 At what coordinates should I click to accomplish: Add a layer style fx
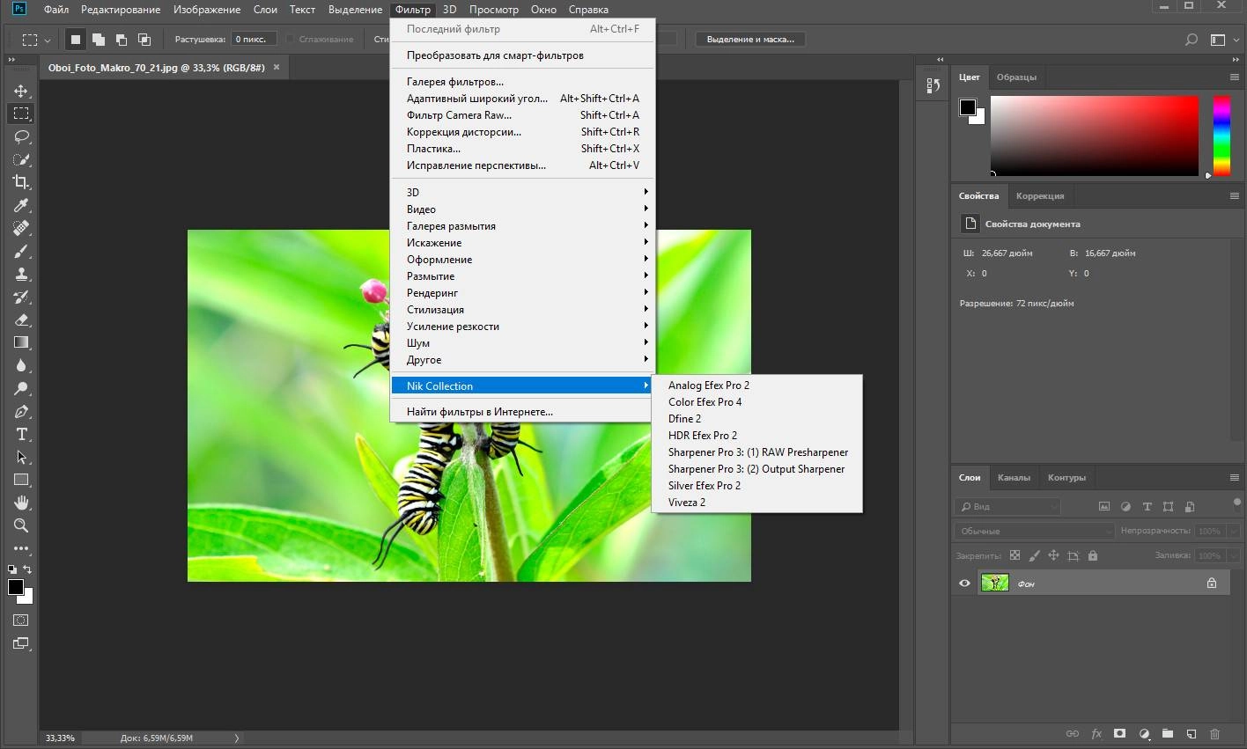coord(1096,733)
